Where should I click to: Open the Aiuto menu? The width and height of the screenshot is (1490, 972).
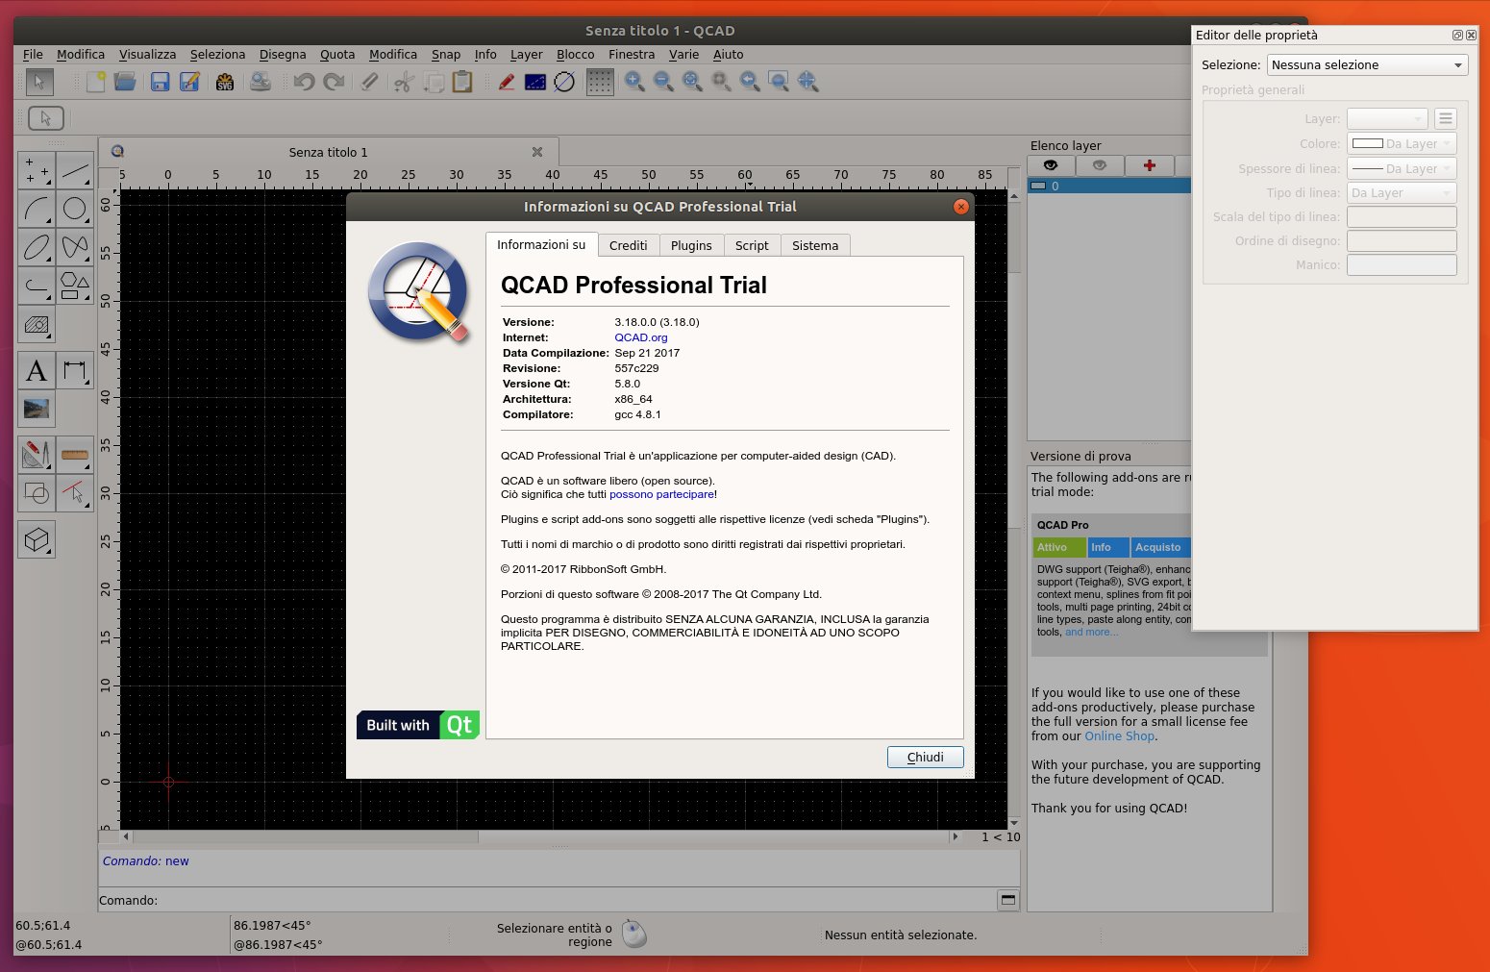(728, 55)
